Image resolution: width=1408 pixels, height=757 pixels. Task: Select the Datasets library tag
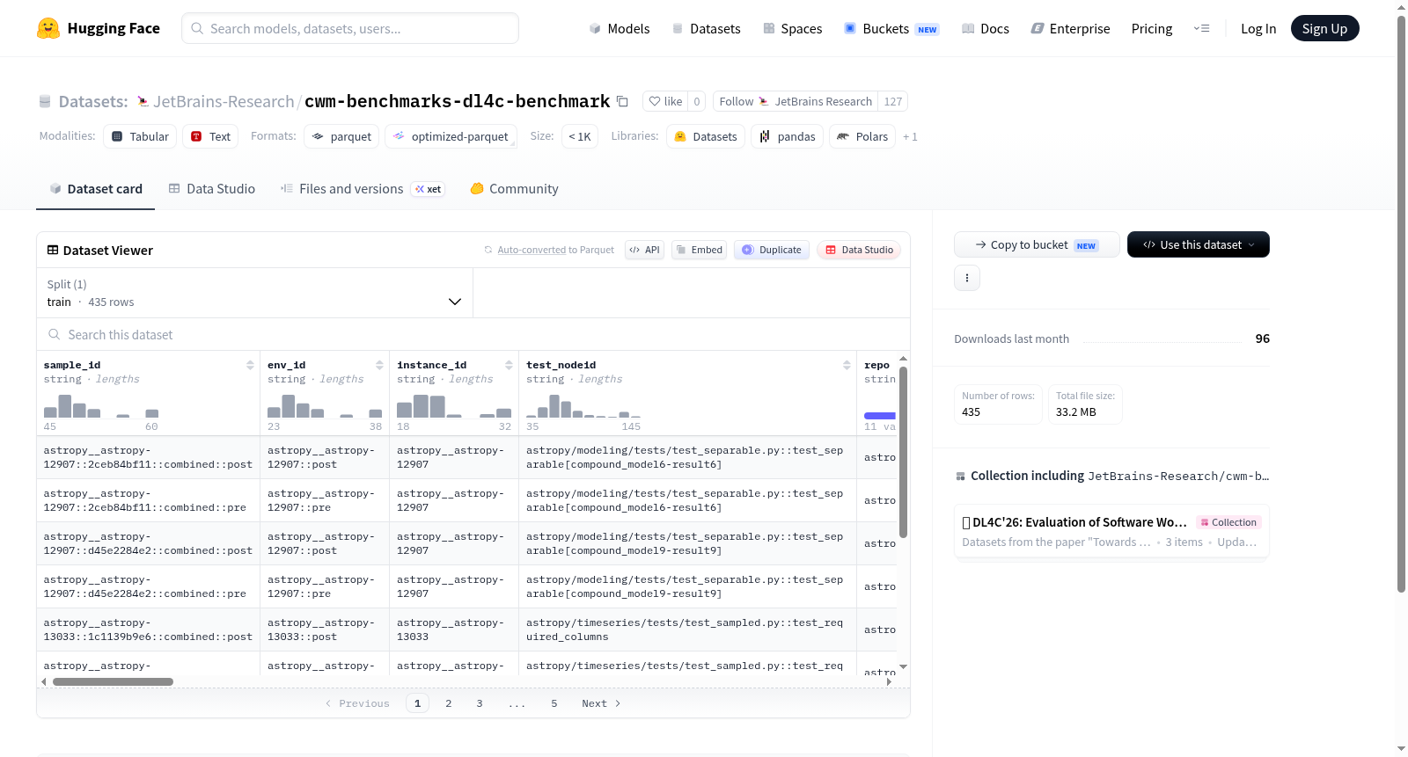706,136
